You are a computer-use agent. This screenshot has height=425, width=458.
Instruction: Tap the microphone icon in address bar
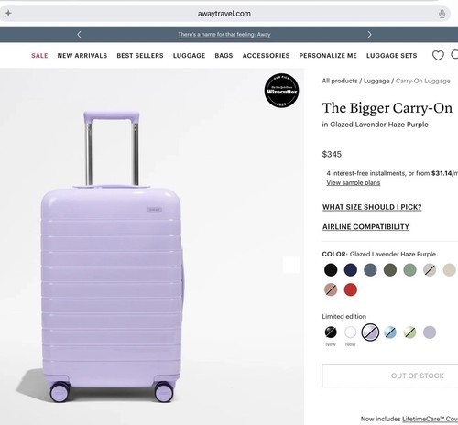pyautogui.click(x=442, y=14)
